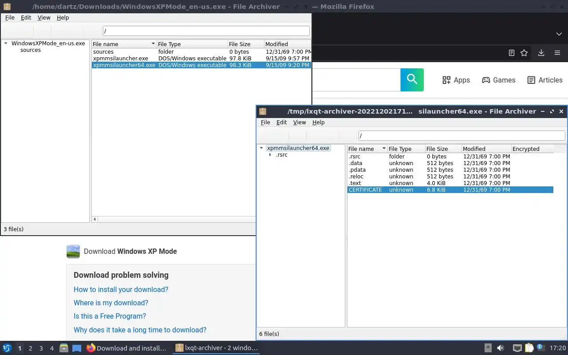
Task: Click File name sort arrow in WindowsXPMode window
Action: (153, 44)
